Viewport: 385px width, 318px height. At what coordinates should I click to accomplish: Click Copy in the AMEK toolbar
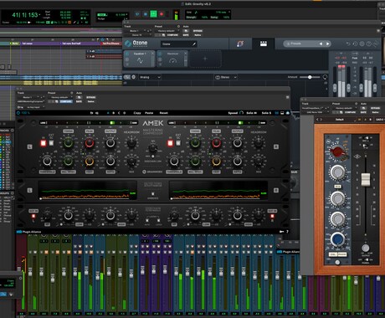[x=137, y=113]
